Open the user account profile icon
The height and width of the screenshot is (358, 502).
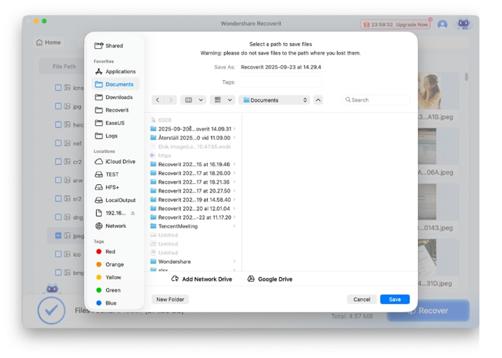pyautogui.click(x=442, y=25)
